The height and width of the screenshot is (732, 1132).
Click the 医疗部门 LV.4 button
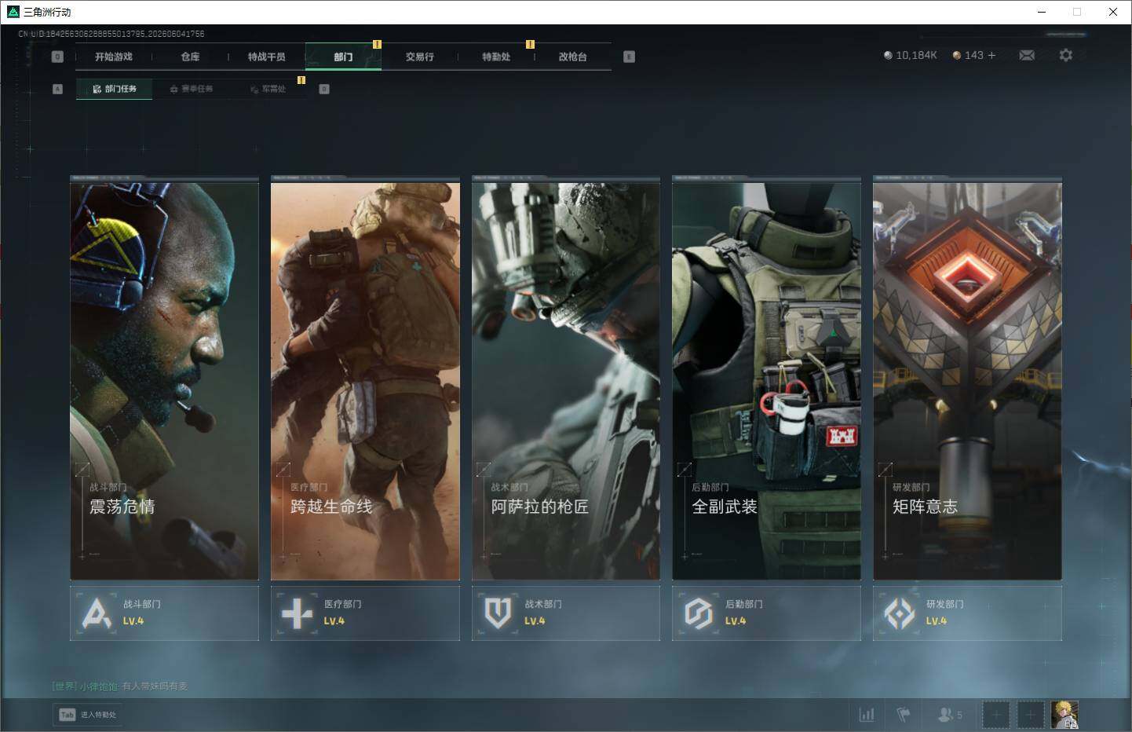(x=365, y=613)
